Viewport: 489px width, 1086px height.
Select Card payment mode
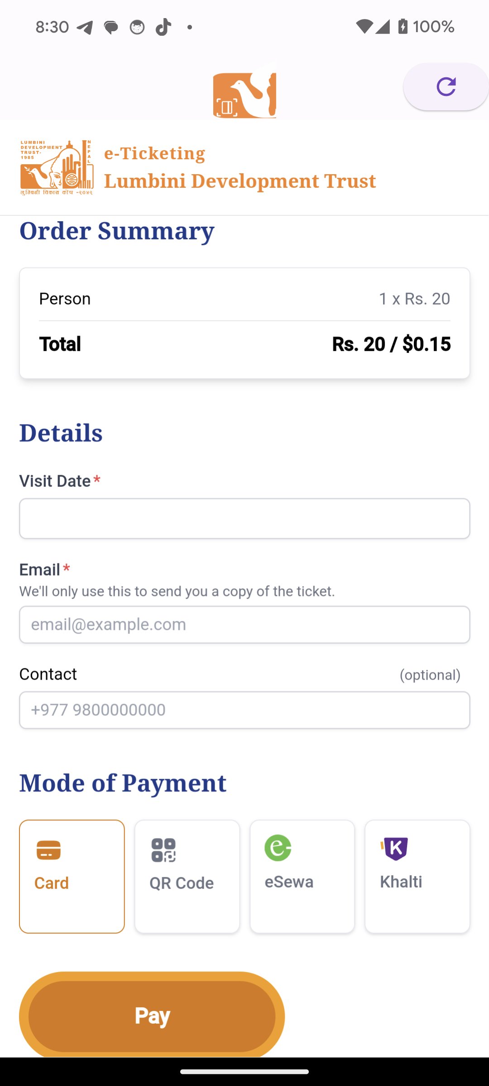[72, 876]
